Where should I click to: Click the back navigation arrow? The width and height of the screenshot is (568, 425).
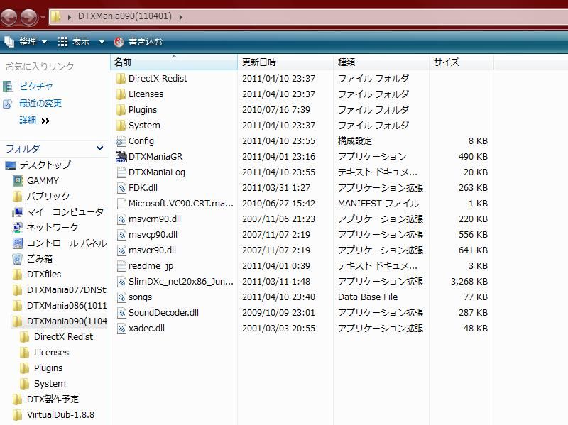9,18
